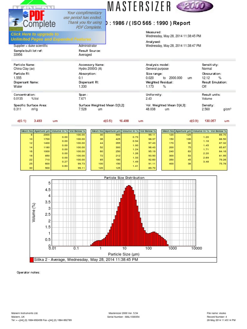This screenshot has height=329, width=247.
Task: Click volume in '3.48' in the third table
Action: (x=206, y=162)
